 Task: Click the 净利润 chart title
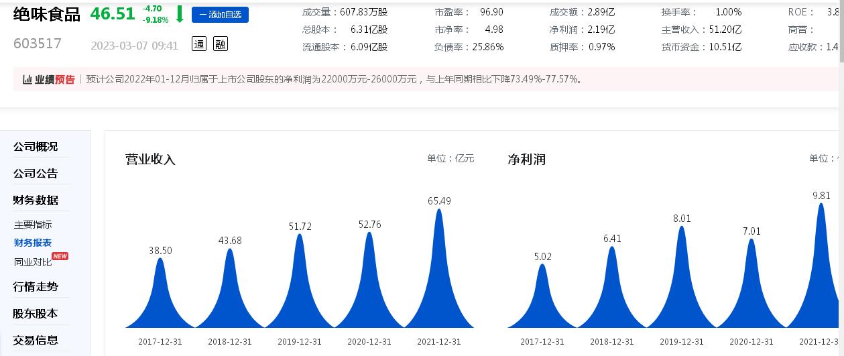[526, 160]
